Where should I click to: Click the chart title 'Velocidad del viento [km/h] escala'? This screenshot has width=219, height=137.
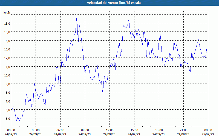[x=114, y=3]
